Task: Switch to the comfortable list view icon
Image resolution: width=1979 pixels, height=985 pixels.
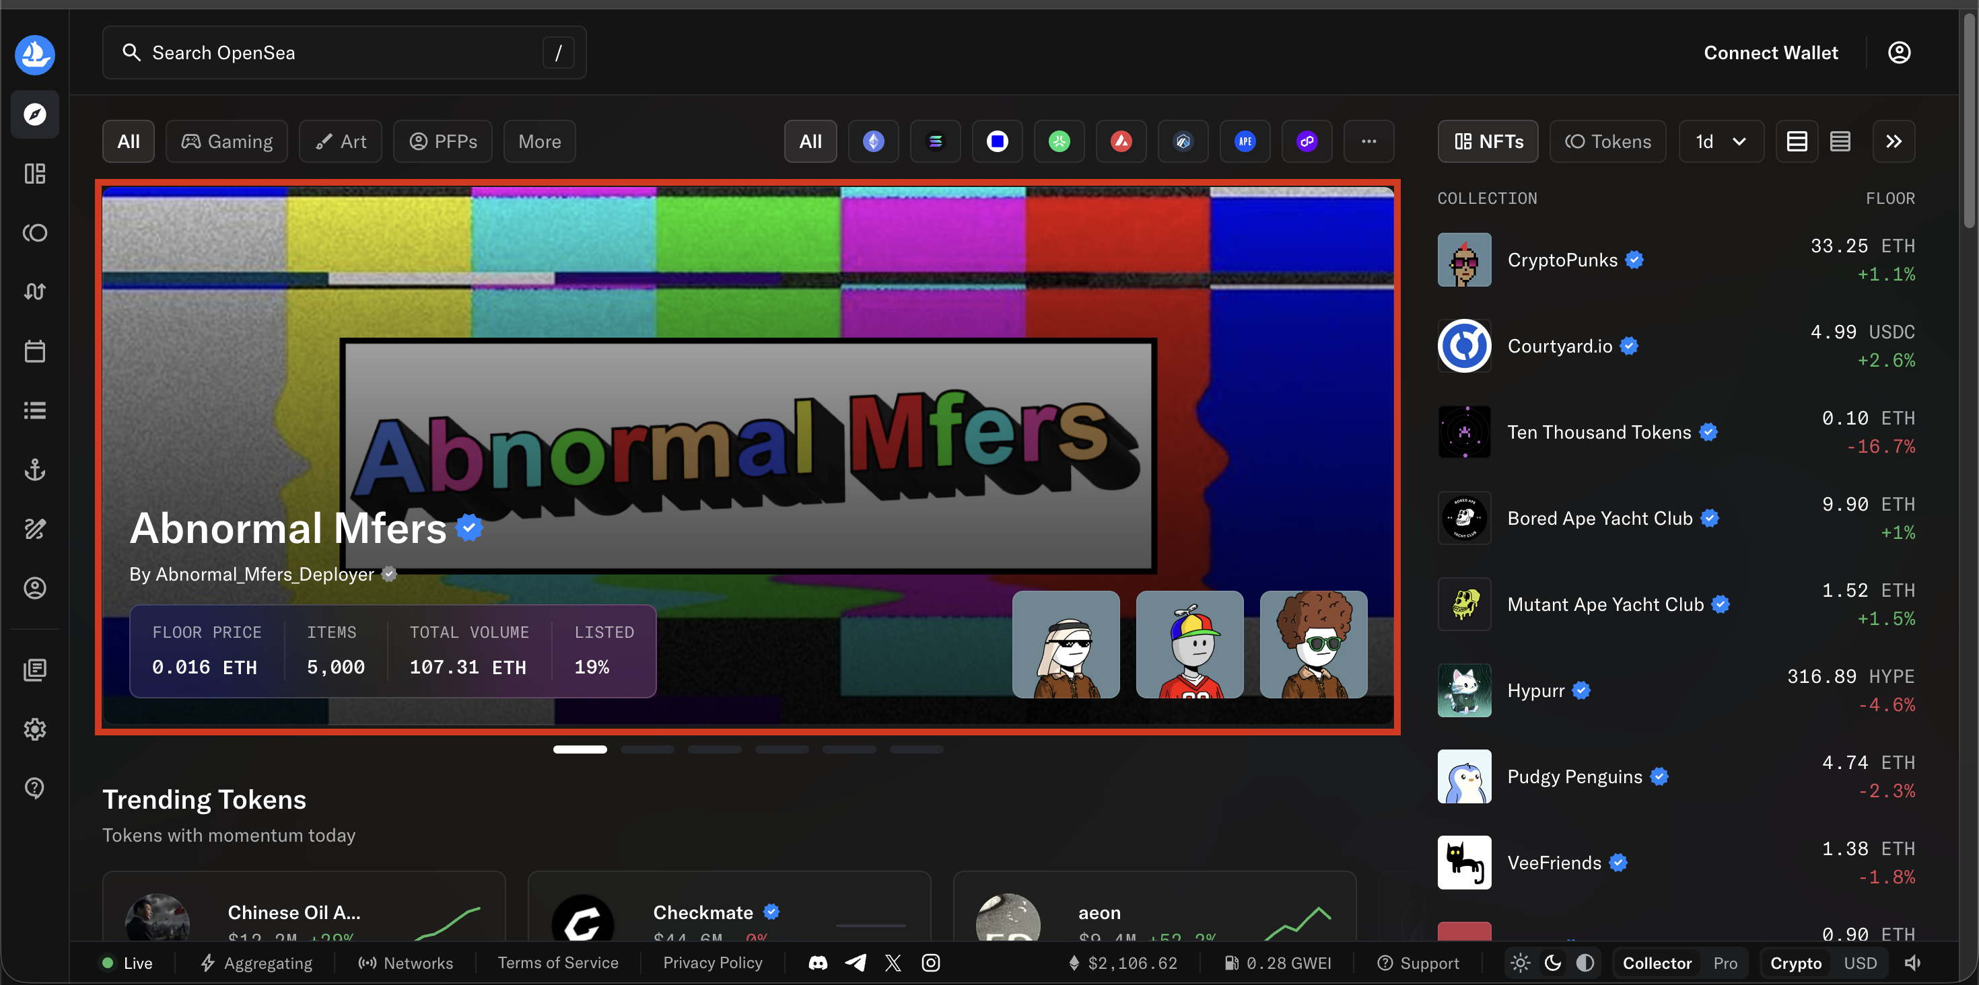Action: pyautogui.click(x=1797, y=141)
